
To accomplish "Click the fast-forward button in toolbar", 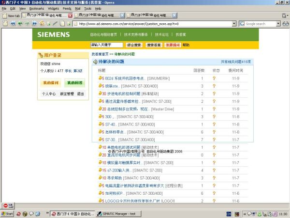I will 35,24.
